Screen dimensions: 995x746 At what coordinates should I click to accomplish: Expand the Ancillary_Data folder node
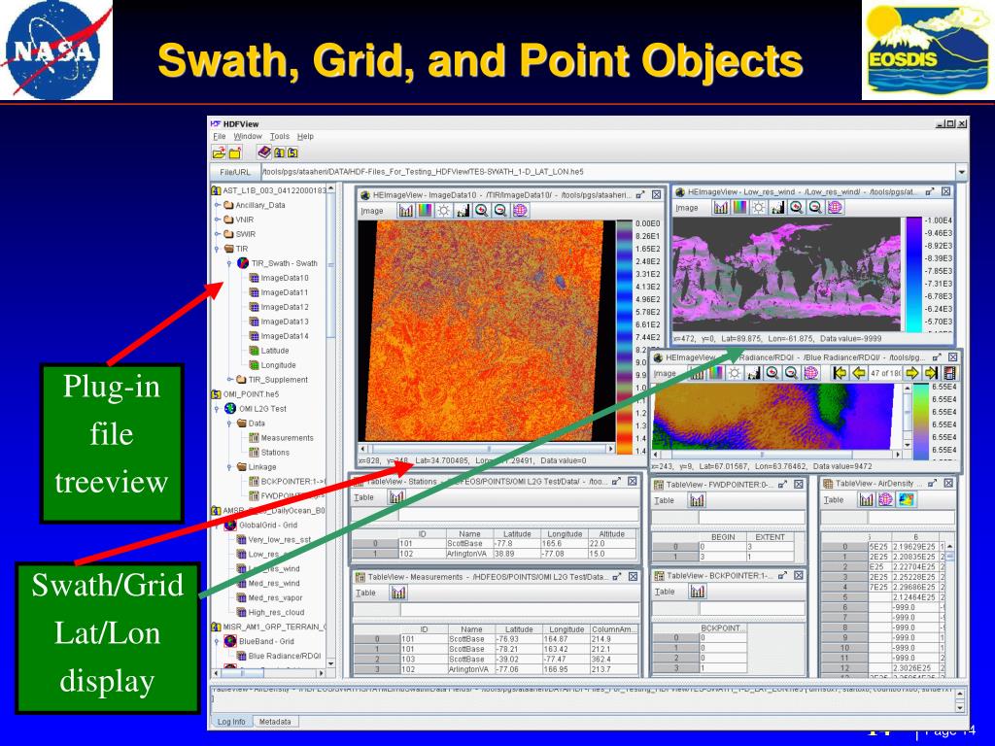pos(219,205)
